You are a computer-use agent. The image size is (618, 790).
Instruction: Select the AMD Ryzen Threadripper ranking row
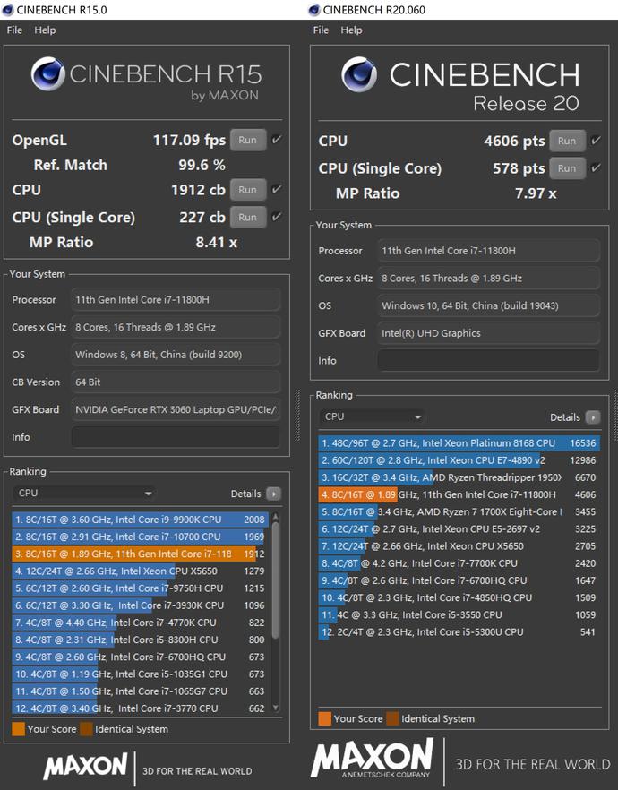459,477
